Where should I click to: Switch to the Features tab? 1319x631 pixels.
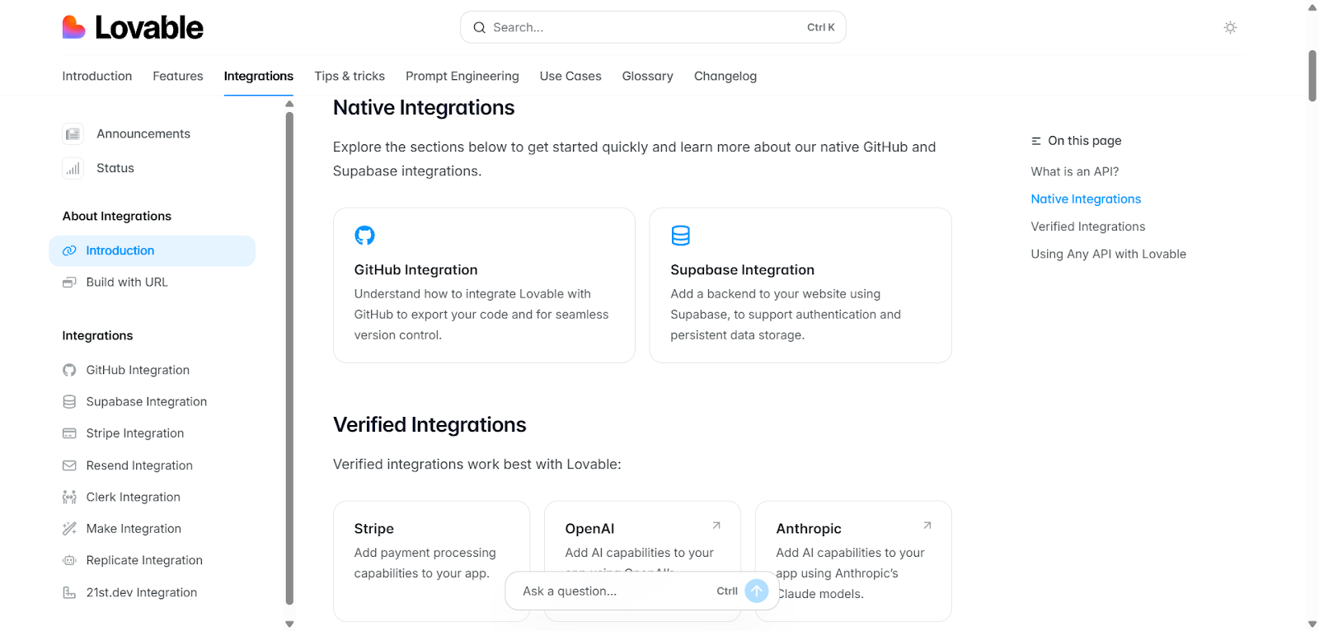coord(178,76)
